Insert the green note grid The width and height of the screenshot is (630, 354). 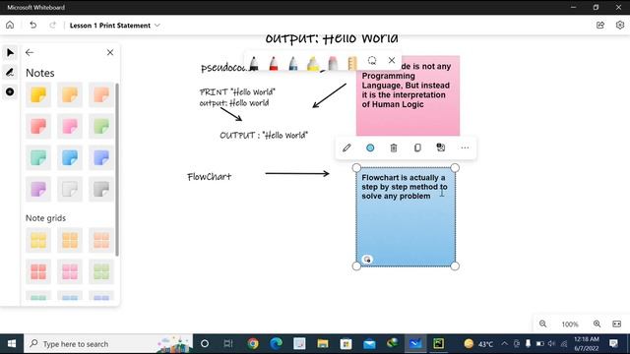(x=101, y=271)
